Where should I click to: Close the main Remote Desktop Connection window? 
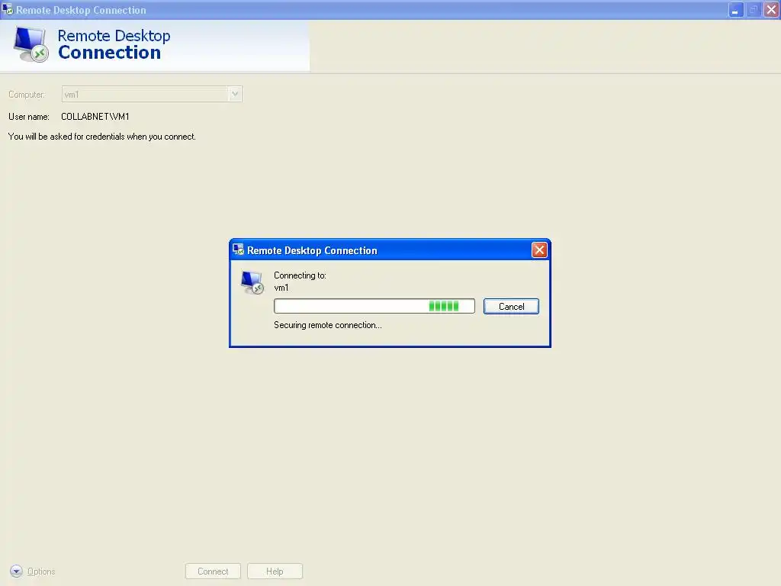tap(772, 10)
